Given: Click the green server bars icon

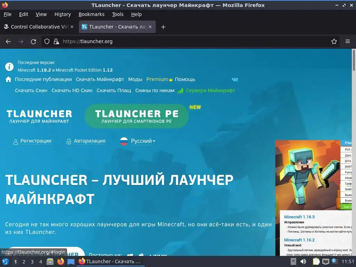Looking at the screenshot, I should [180, 91].
